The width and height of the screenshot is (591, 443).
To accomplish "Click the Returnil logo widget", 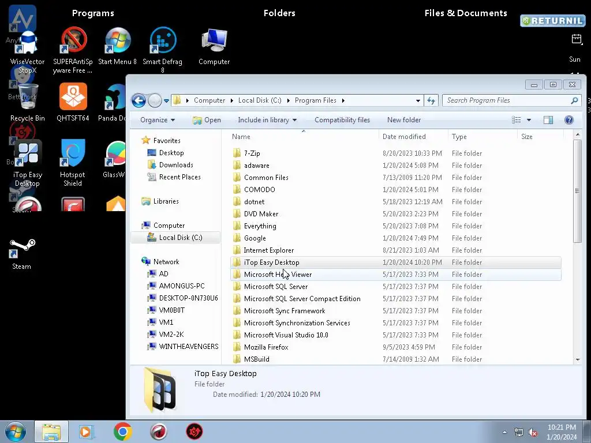I will coord(552,21).
